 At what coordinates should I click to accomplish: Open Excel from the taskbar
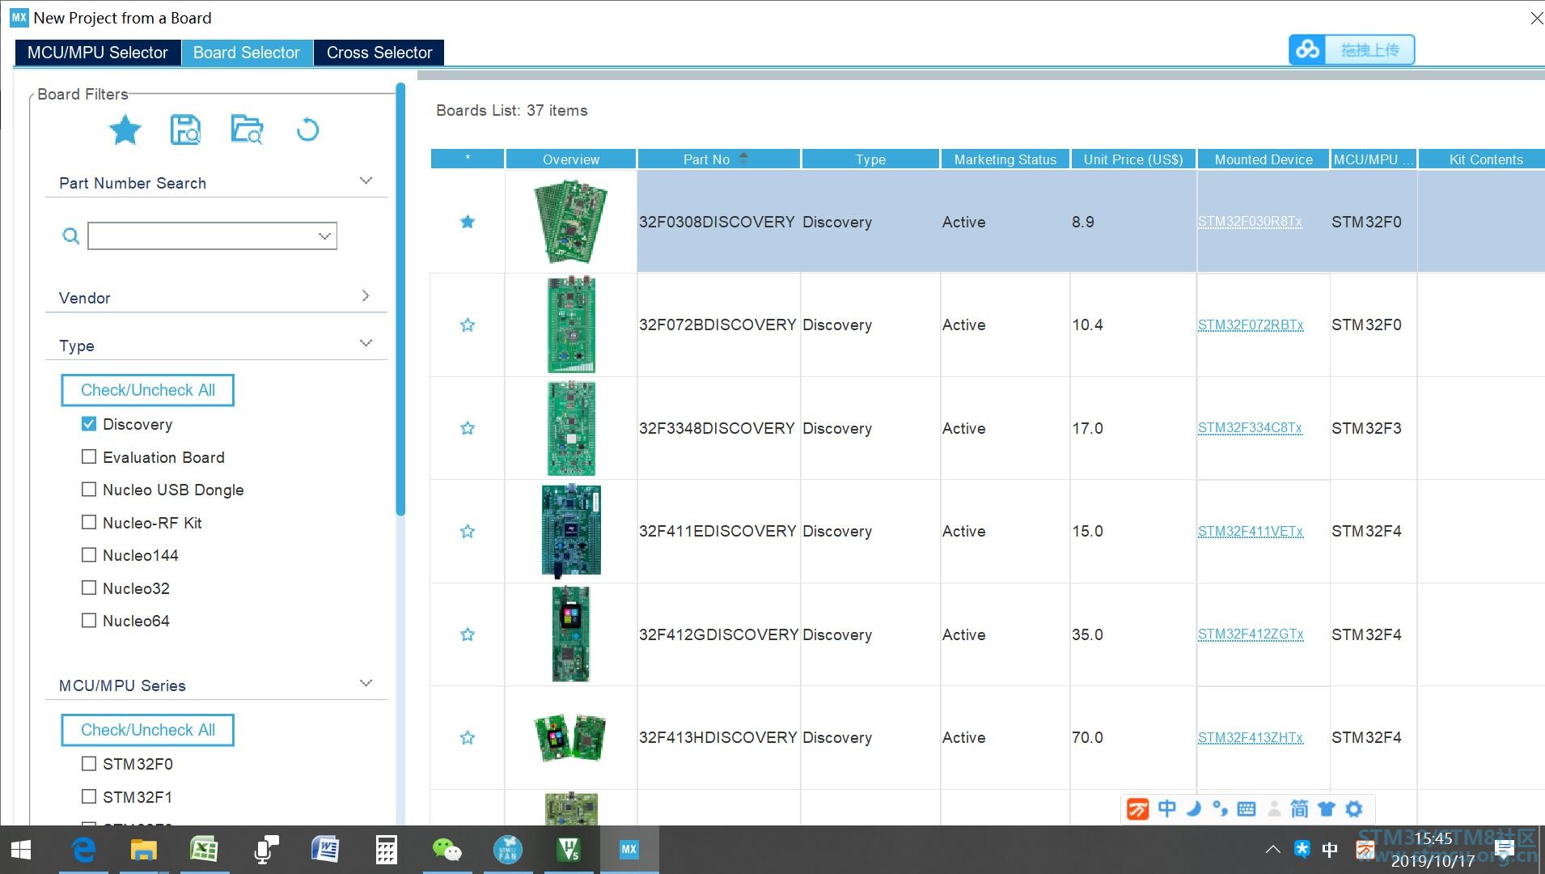click(204, 850)
